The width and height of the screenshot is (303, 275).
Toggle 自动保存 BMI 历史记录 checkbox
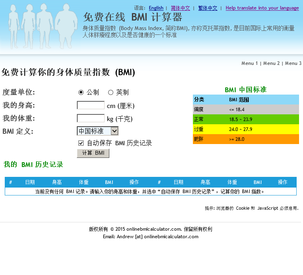81,143
